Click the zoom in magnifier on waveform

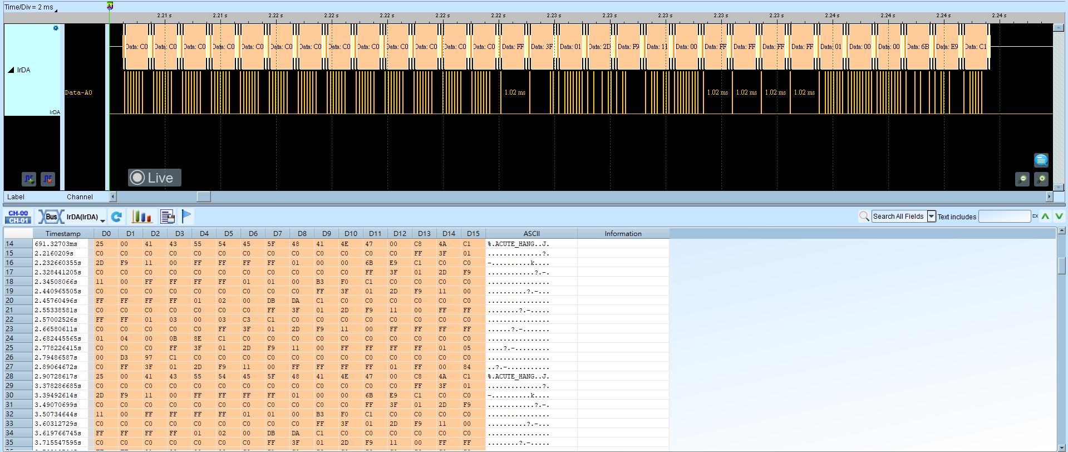click(1041, 179)
